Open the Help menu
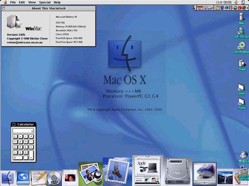249x186 pixels. 57,2
